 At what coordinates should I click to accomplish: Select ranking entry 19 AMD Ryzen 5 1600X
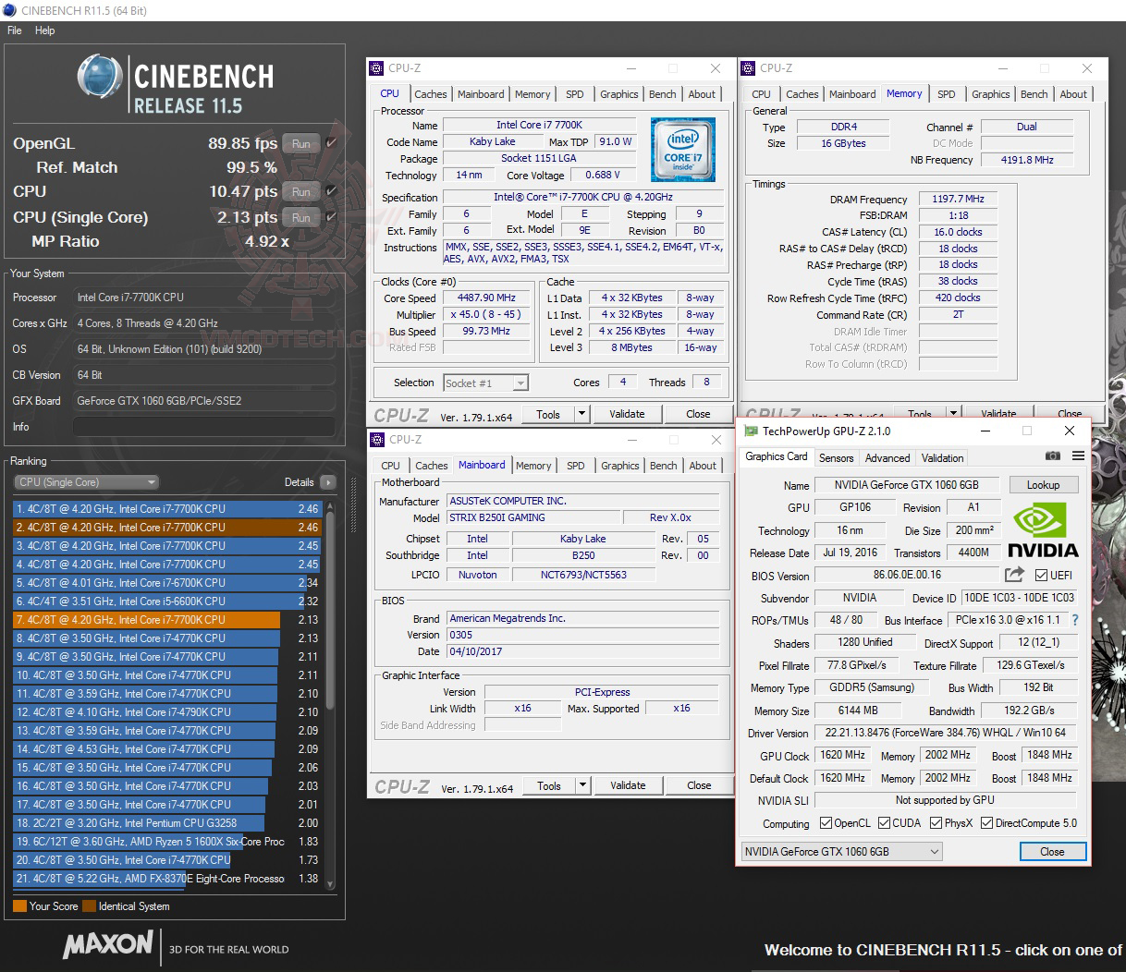pos(166,842)
